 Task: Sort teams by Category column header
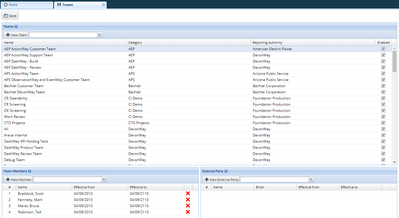coord(189,43)
